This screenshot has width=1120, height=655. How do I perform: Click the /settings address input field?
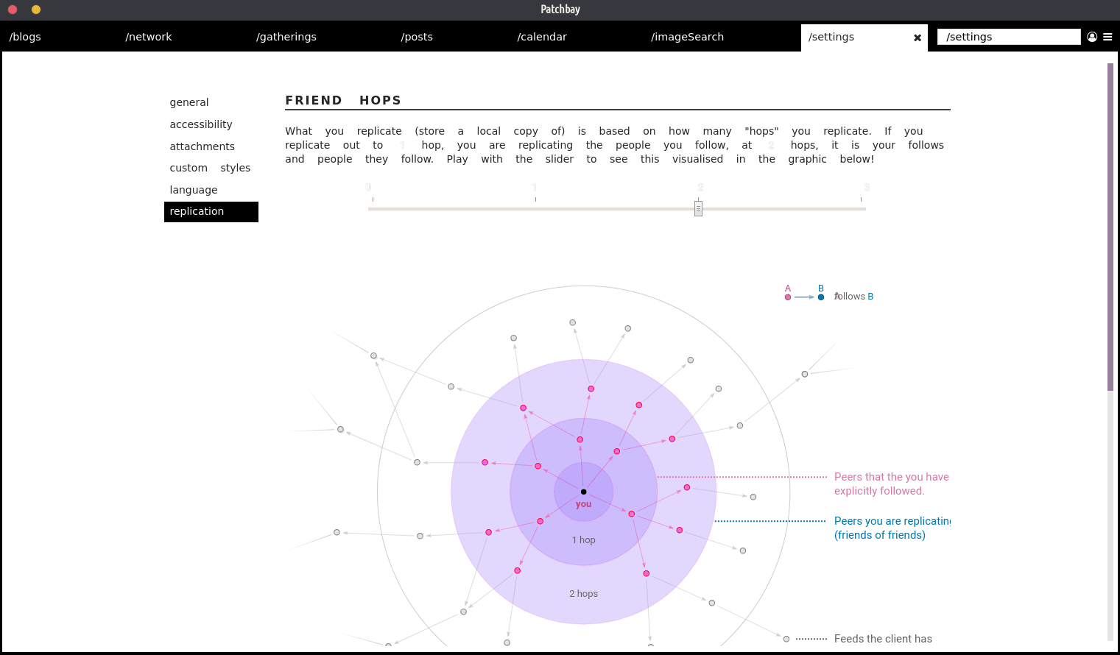click(x=1008, y=37)
